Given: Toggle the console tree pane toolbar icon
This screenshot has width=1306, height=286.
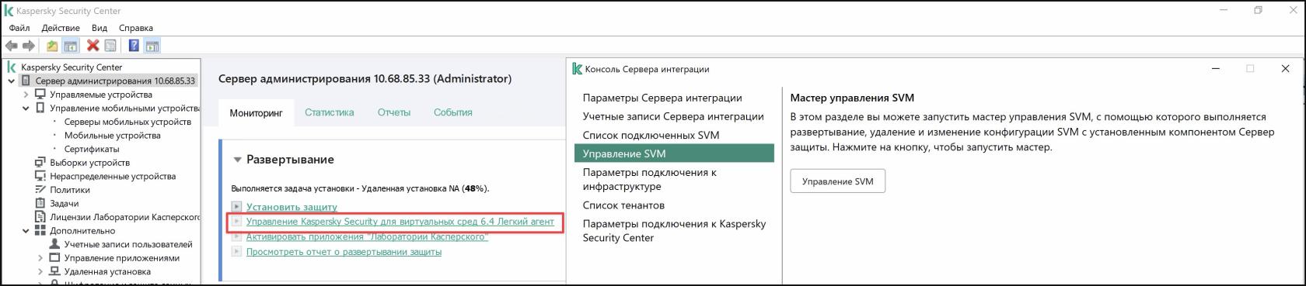Looking at the screenshot, I should (x=71, y=46).
